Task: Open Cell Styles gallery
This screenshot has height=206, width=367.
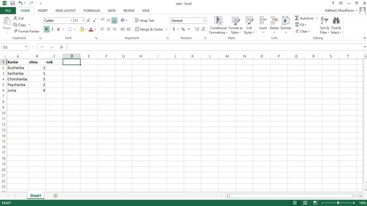Action: click(x=249, y=25)
